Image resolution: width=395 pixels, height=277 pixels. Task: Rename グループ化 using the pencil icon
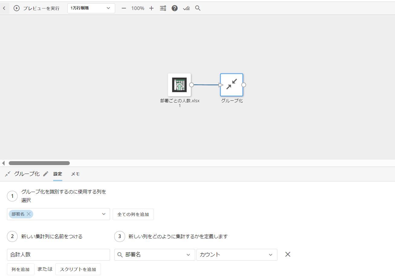tap(46, 174)
